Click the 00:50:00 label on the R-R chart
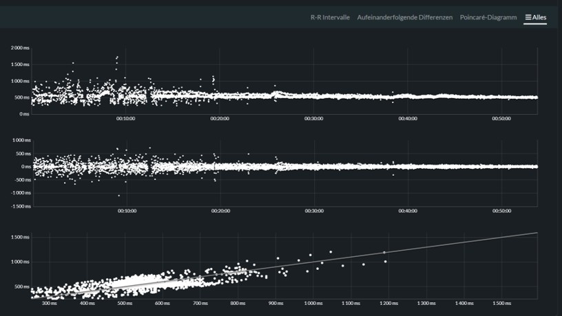The image size is (562, 316). [x=501, y=118]
